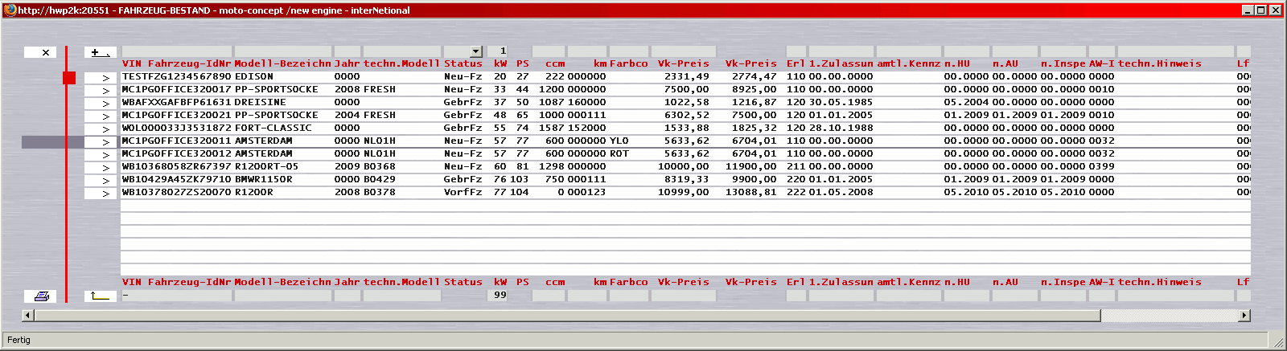Click the top Vk-Preis column header
Screen dimensions: 1287x351
point(683,63)
